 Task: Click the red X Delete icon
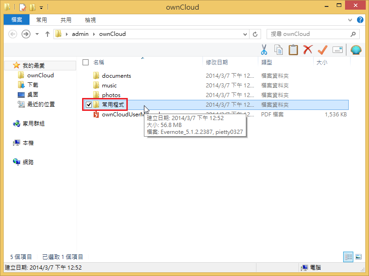(x=308, y=50)
